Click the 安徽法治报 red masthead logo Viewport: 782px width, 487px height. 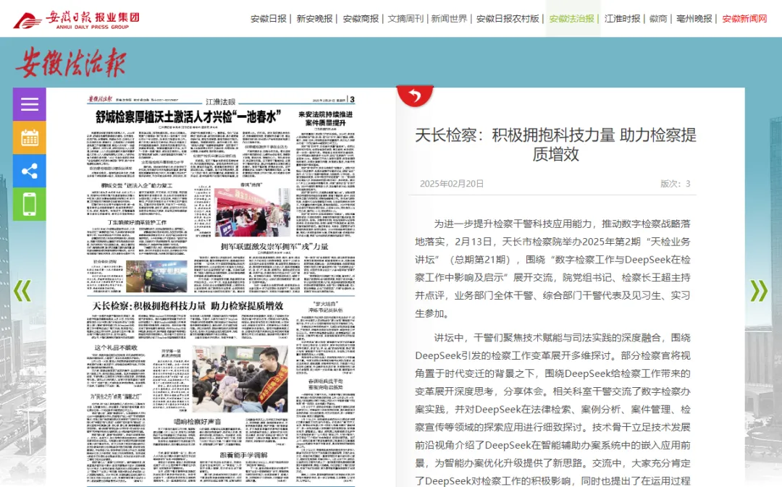pyautogui.click(x=70, y=63)
